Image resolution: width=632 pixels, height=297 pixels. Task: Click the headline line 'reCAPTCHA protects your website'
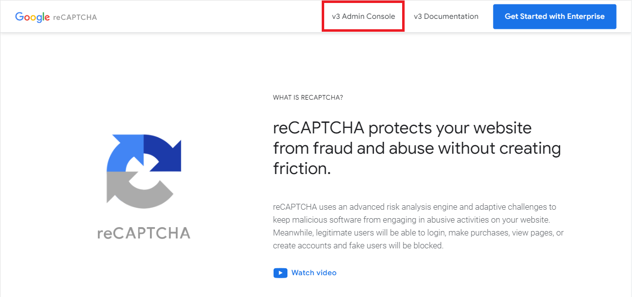point(402,128)
